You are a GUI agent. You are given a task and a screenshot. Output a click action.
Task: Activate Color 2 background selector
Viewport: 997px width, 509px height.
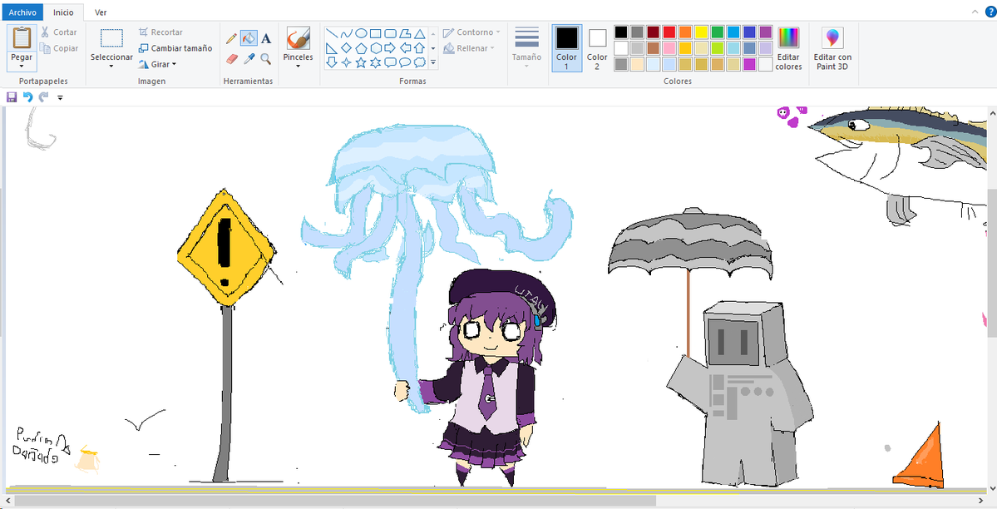click(597, 47)
